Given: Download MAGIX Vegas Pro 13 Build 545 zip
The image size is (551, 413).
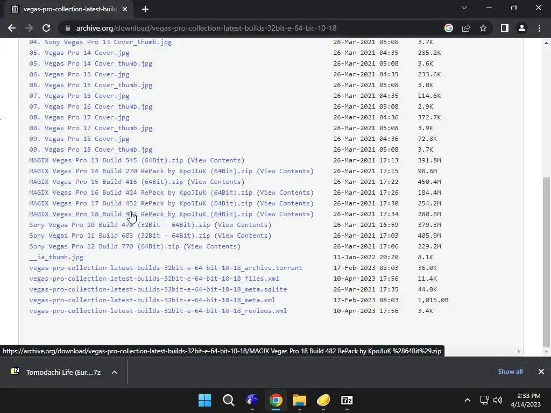Looking at the screenshot, I should click(106, 160).
